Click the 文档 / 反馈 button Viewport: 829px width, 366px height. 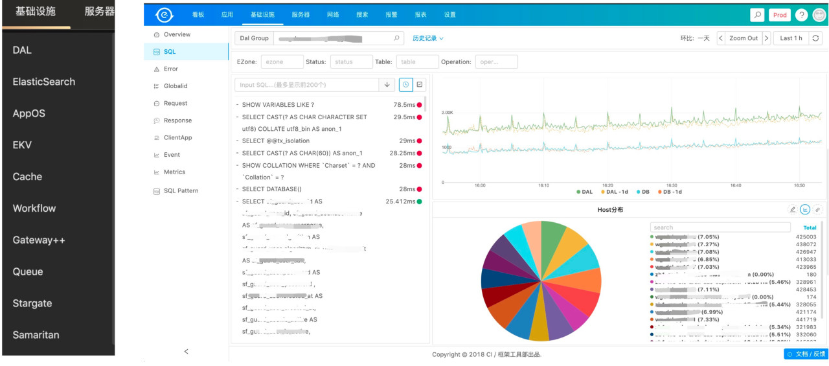[x=806, y=354]
